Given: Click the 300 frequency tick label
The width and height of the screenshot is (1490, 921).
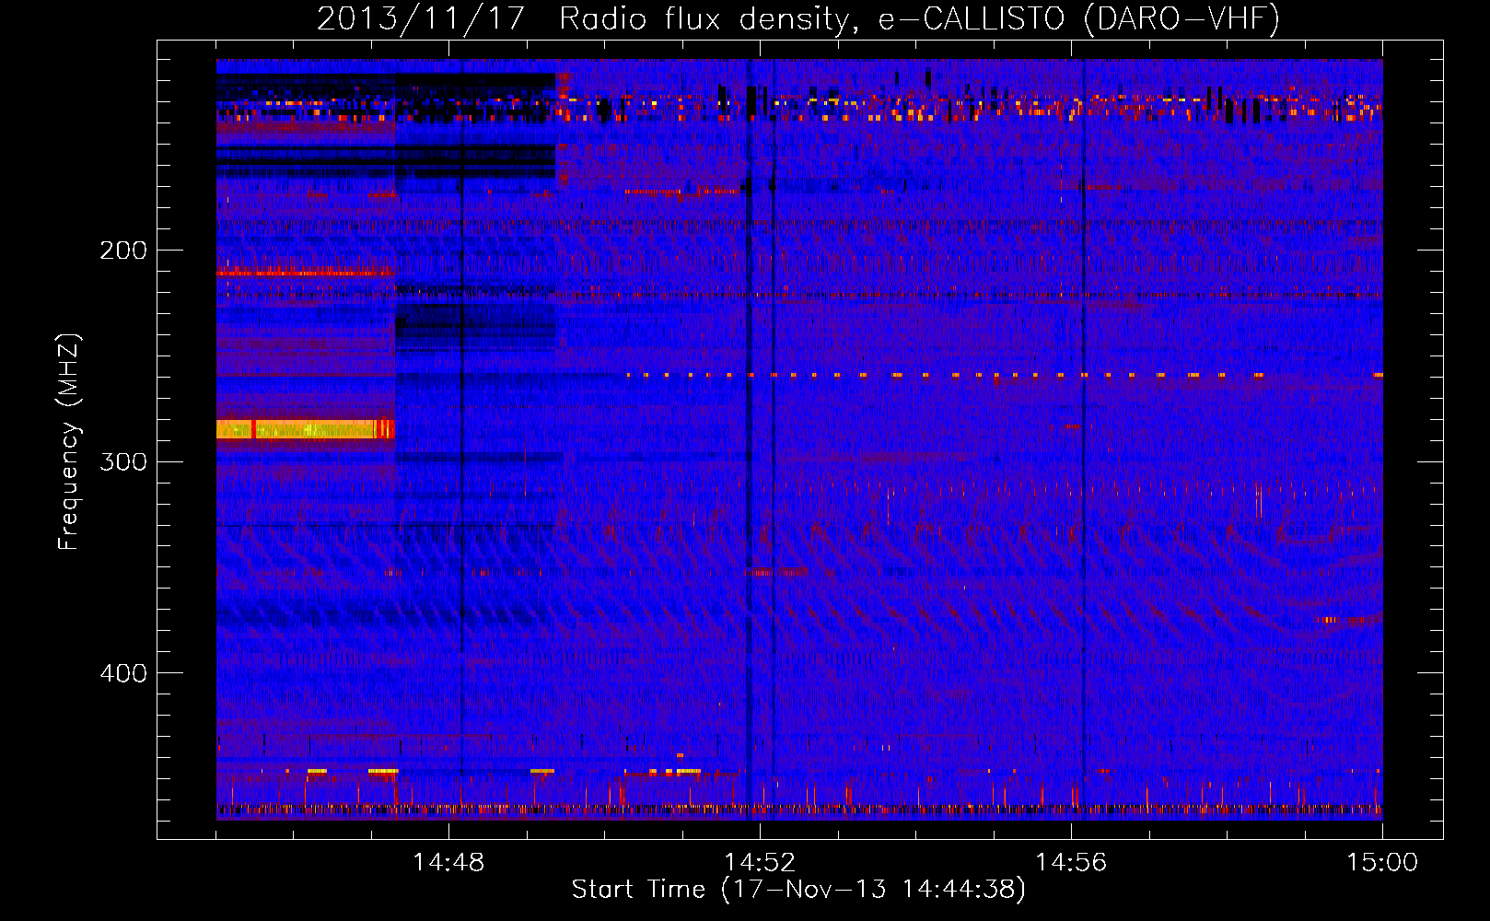Looking at the screenshot, I should (123, 461).
